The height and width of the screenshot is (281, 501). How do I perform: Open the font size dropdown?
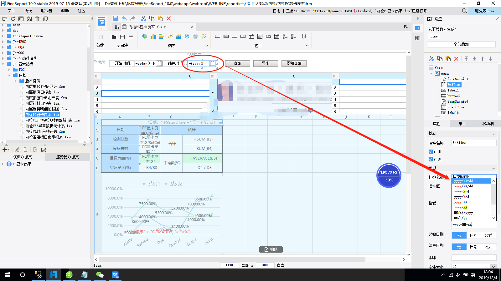pyautogui.click(x=493, y=267)
